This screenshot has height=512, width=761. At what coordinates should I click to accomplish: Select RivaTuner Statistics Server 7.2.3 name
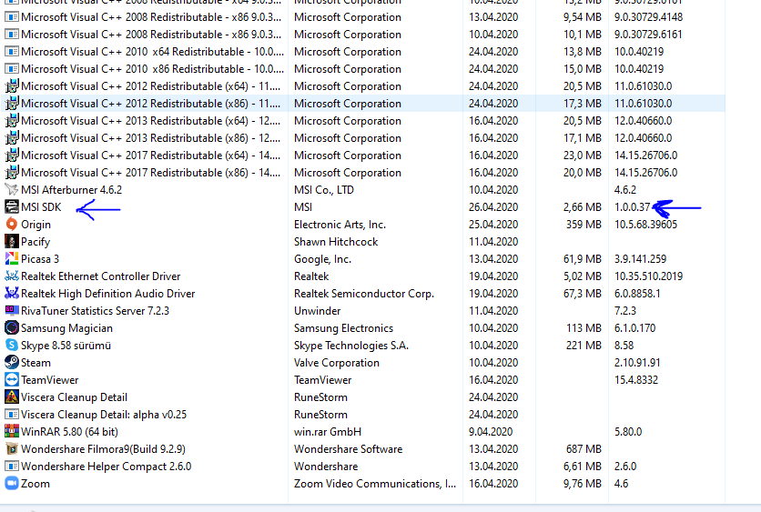click(x=95, y=311)
